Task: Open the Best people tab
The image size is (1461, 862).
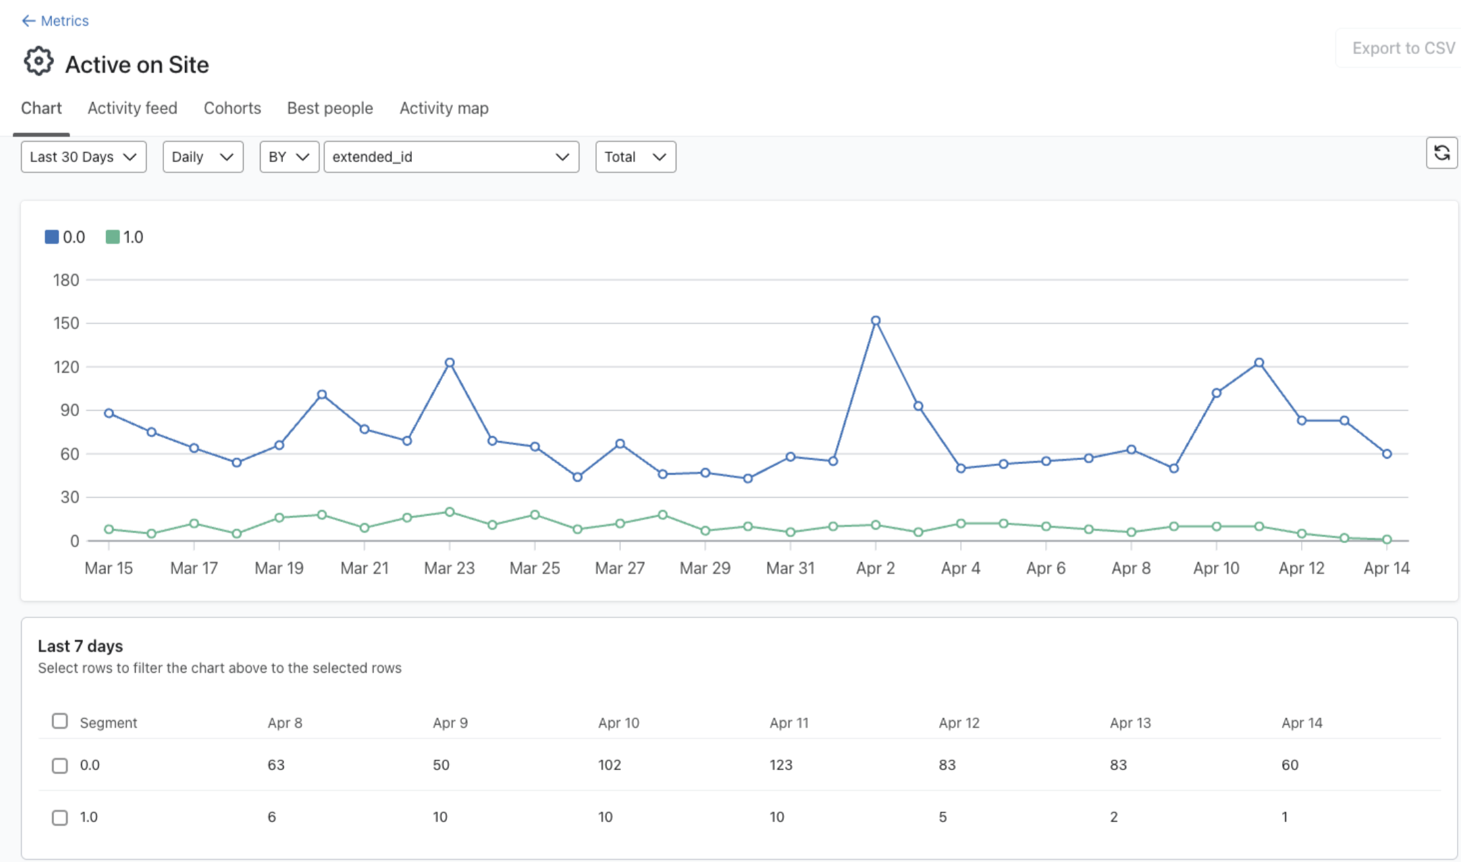Action: (x=330, y=108)
